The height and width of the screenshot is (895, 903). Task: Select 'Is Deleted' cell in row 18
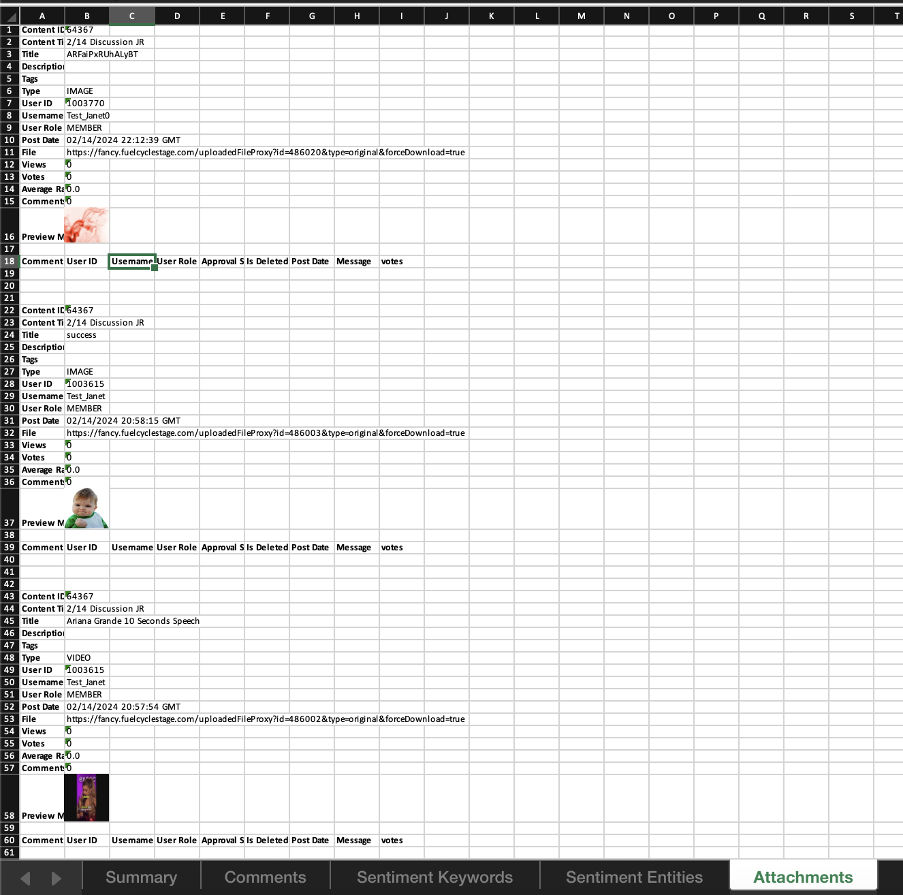pyautogui.click(x=267, y=262)
